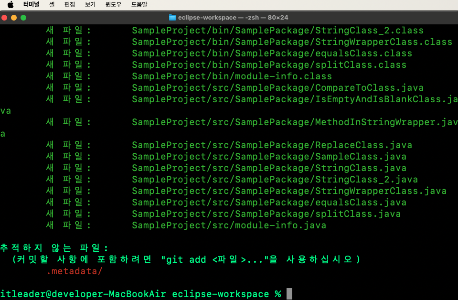Open the 편집 menu
The width and height of the screenshot is (458, 300).
tap(70, 5)
